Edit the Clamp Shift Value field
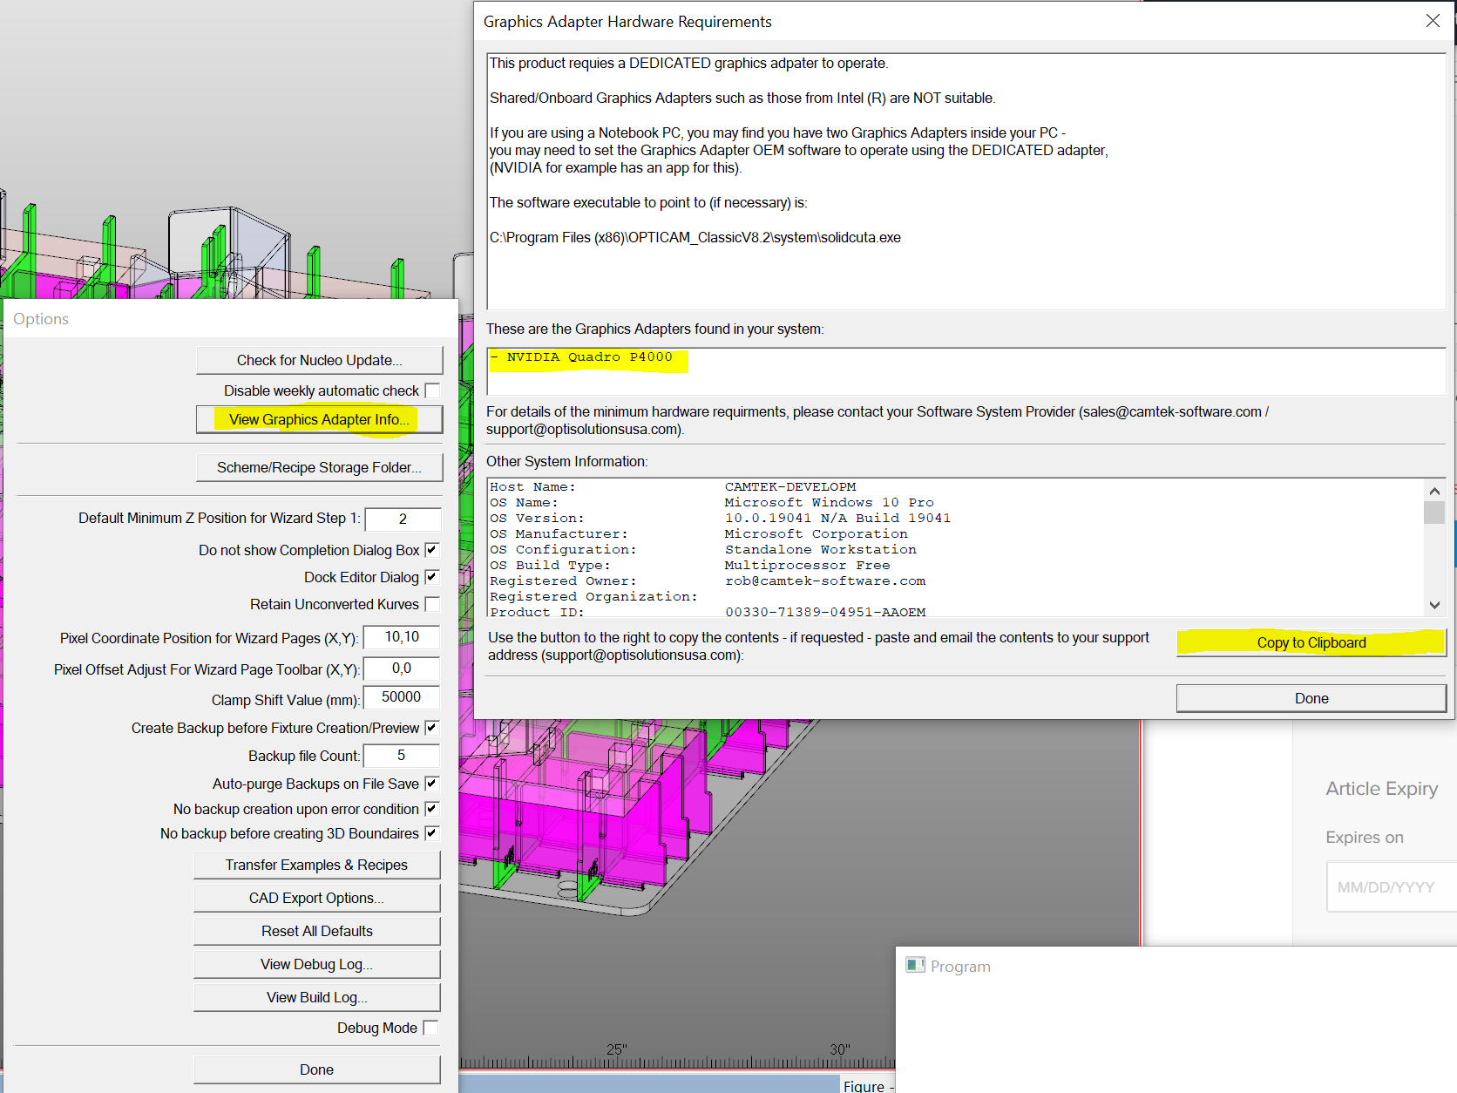The width and height of the screenshot is (1457, 1093). (402, 697)
